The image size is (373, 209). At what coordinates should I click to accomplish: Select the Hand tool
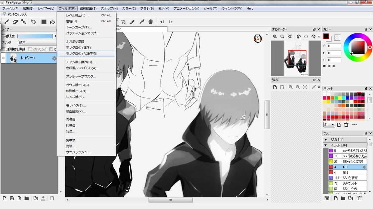pos(150,22)
